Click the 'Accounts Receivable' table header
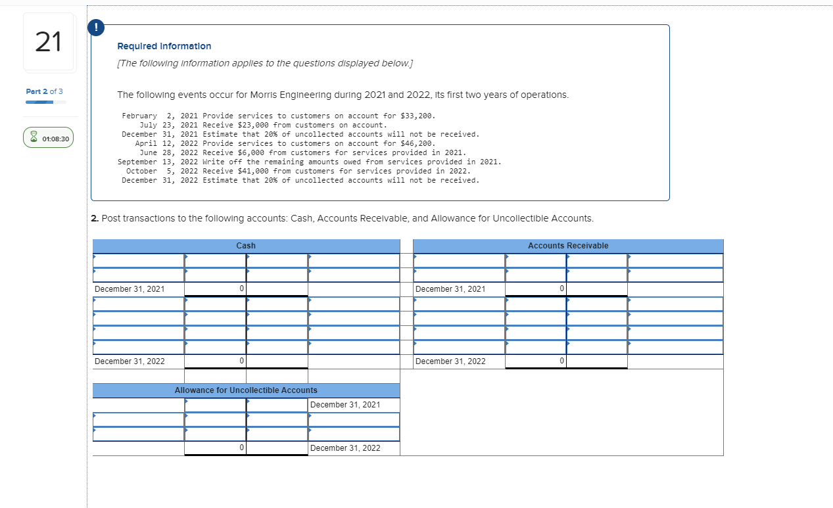 (x=568, y=246)
